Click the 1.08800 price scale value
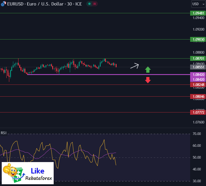The image size is (206, 186). (198, 52)
